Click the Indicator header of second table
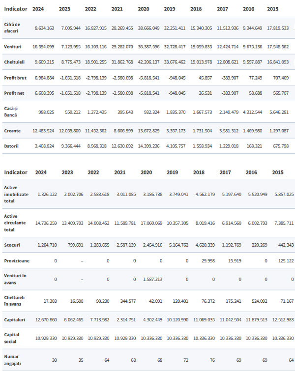This screenshot has height=371, width=295. (x=16, y=172)
